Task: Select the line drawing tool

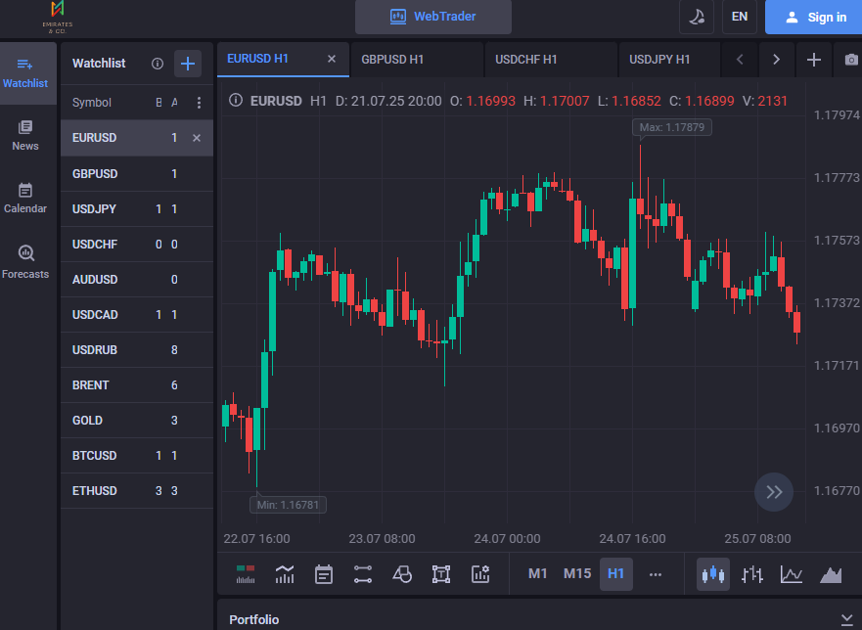Action: tap(363, 574)
